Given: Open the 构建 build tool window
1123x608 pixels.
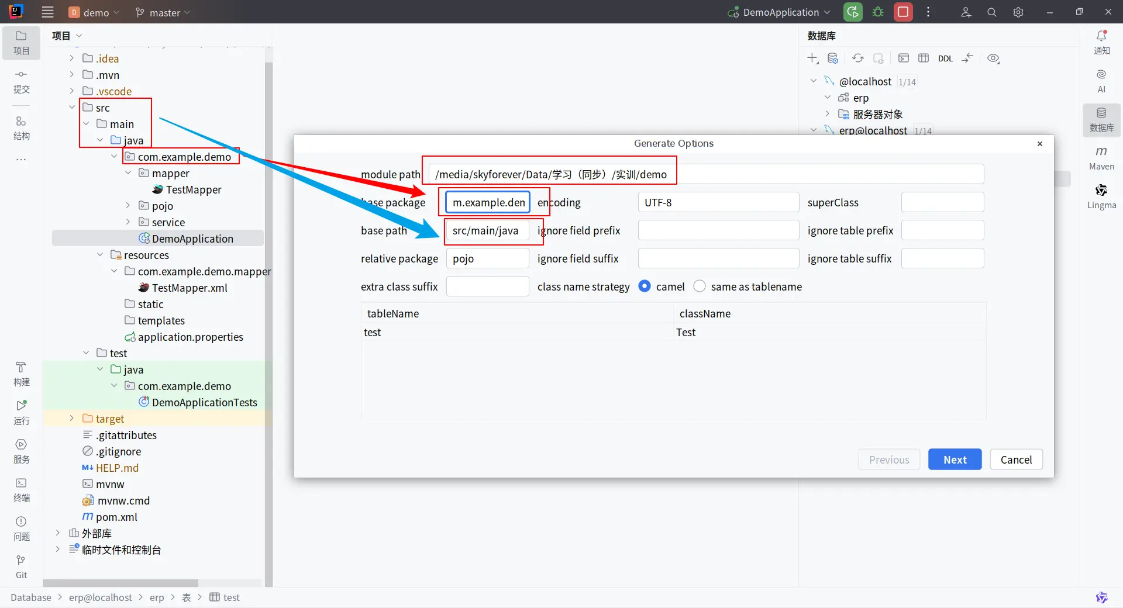Looking at the screenshot, I should click(21, 374).
